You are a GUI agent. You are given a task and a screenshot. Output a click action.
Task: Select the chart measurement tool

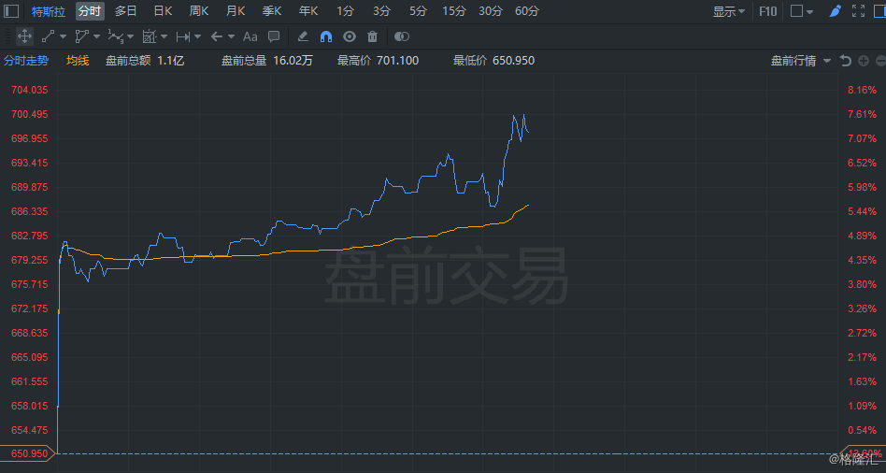click(149, 36)
